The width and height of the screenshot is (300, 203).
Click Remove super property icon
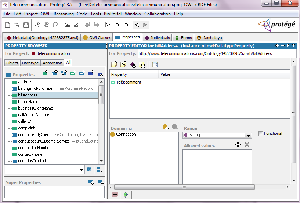click(101, 181)
